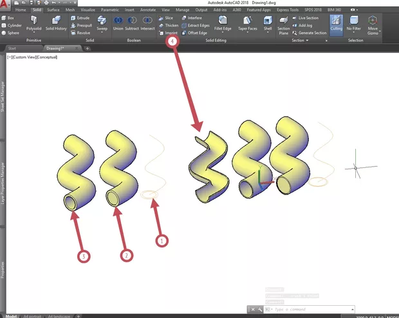The height and width of the screenshot is (318, 399).
Task: Click the Section Plane tool
Action: pyautogui.click(x=283, y=25)
